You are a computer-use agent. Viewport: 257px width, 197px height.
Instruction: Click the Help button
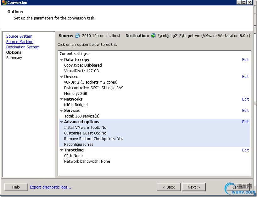click(x=16, y=187)
